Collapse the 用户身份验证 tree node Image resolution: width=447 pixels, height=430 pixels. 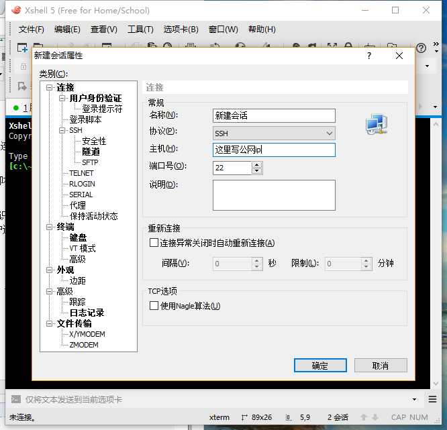[x=62, y=99]
